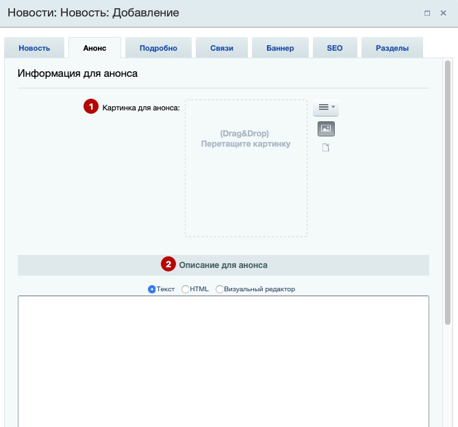Image resolution: width=458 pixels, height=427 pixels.
Task: Choose the Визуальный редактор radio option
Action: (x=219, y=289)
